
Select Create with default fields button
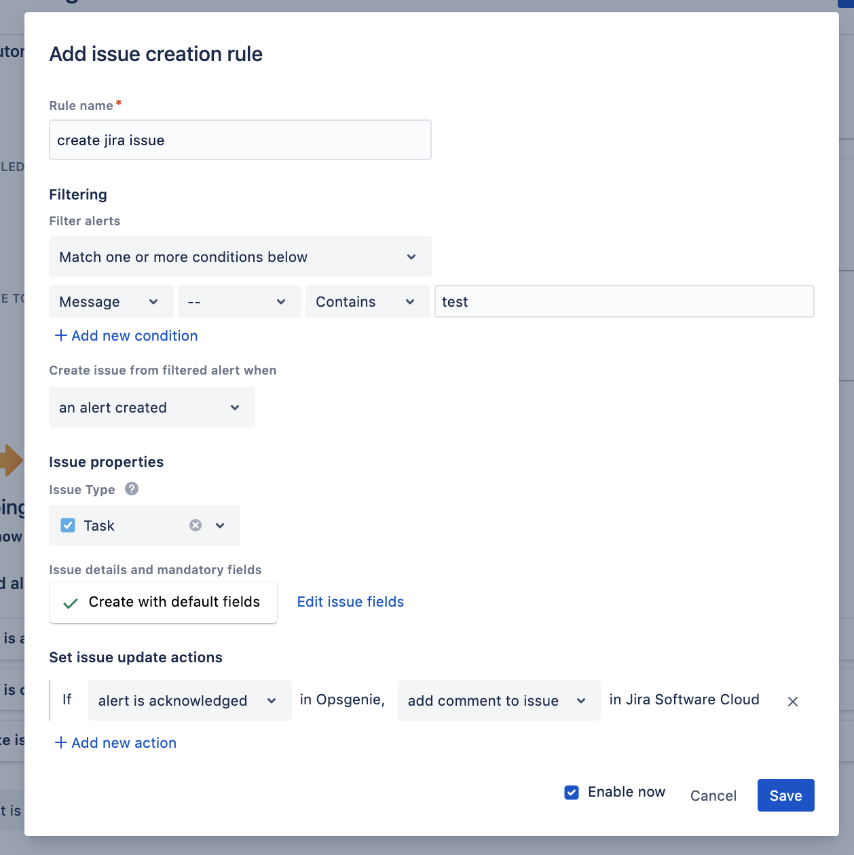click(164, 603)
